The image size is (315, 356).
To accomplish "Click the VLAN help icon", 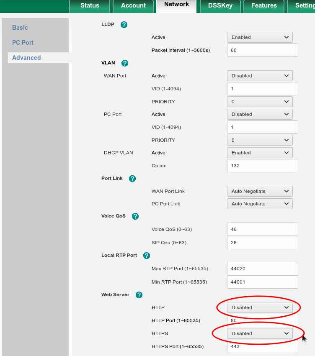I will click(x=124, y=63).
